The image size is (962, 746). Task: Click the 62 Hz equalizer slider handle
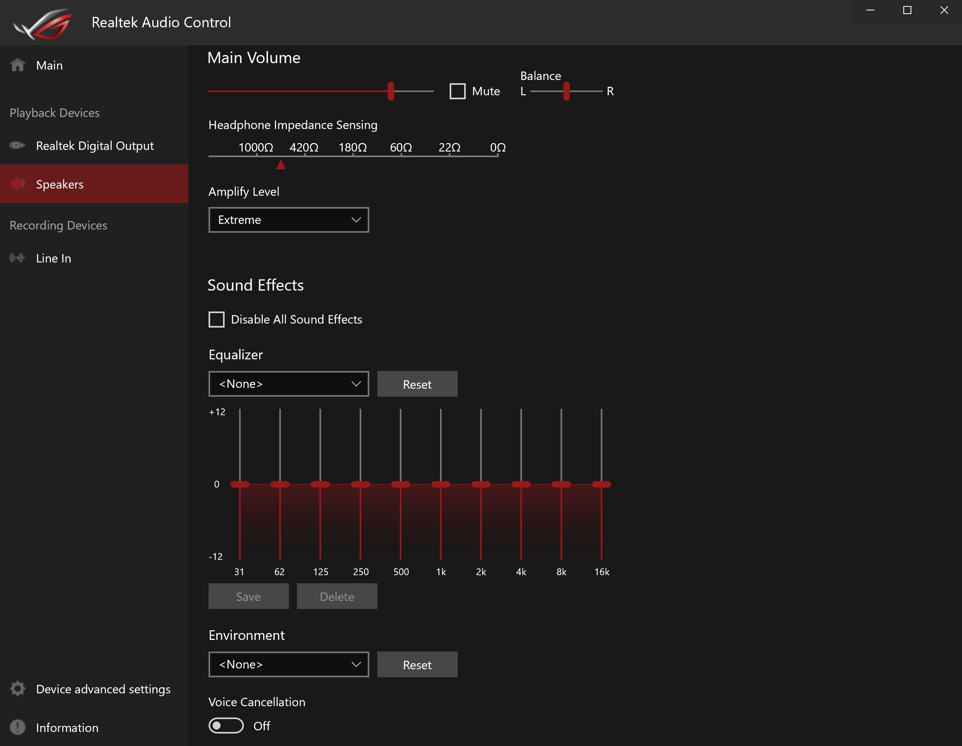[280, 484]
